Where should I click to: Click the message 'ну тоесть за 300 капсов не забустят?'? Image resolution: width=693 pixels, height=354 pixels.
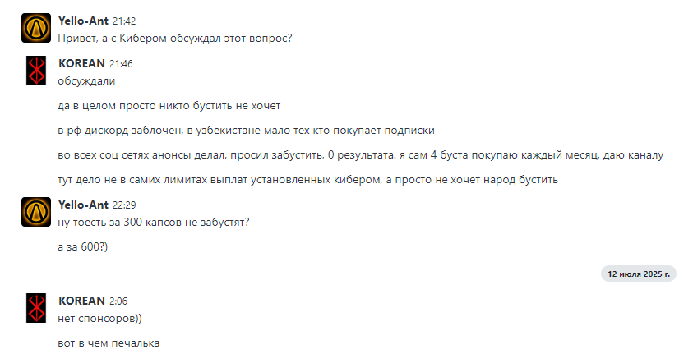(154, 222)
